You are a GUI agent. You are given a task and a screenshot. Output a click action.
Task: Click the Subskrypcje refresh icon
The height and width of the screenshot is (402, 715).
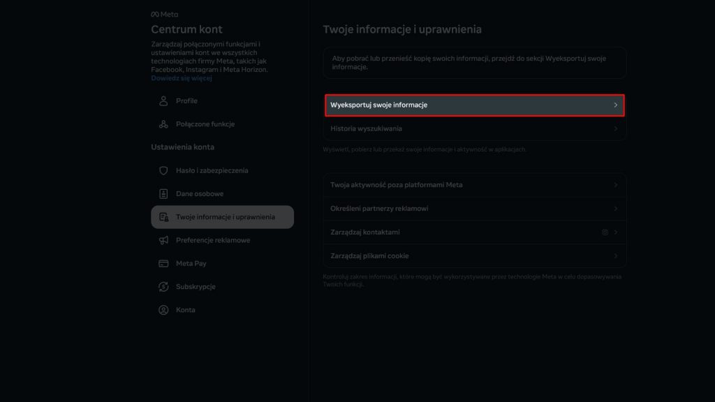(x=163, y=287)
